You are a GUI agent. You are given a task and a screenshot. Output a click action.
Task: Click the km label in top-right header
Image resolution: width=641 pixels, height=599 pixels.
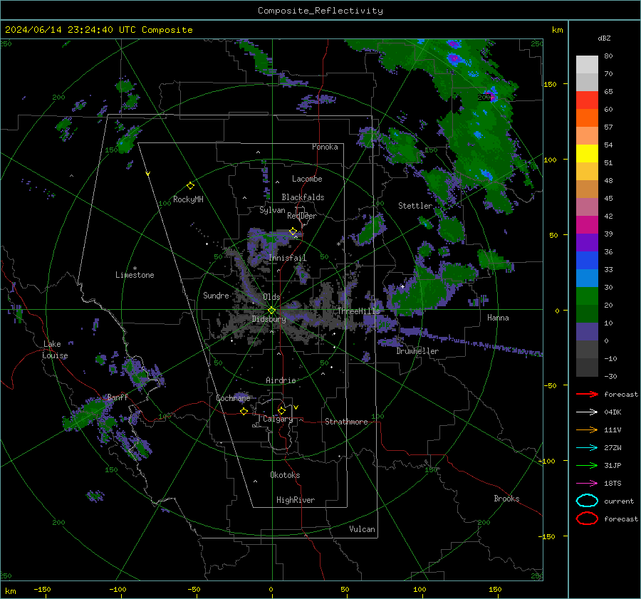[x=557, y=30]
